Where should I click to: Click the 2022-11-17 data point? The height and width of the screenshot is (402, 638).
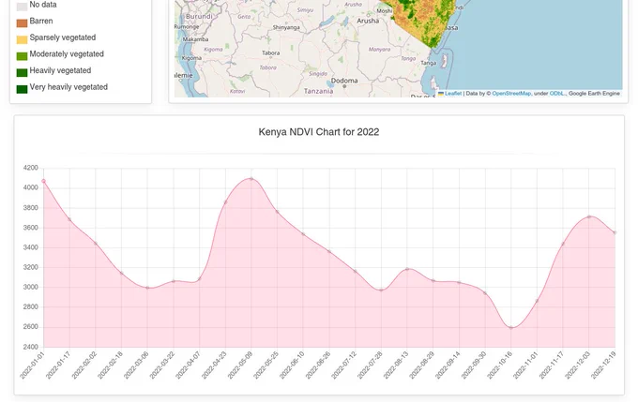(563, 244)
